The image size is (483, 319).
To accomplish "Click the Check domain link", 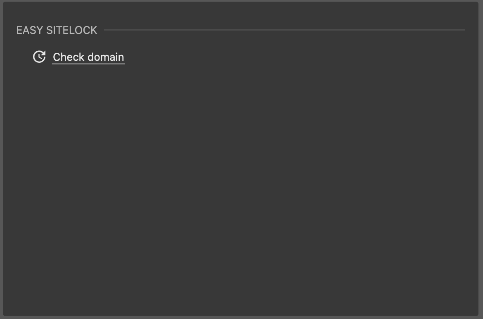I will [88, 57].
